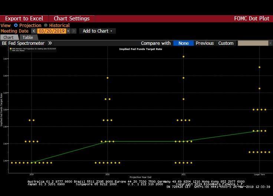Click the FOMC Dot Plot title text
Viewport: 273px width, 196px height.
[x=251, y=19]
